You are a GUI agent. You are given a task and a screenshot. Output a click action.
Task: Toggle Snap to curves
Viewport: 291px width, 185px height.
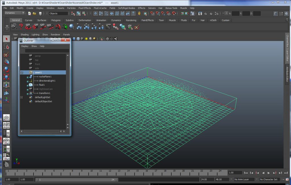tap(158, 13)
